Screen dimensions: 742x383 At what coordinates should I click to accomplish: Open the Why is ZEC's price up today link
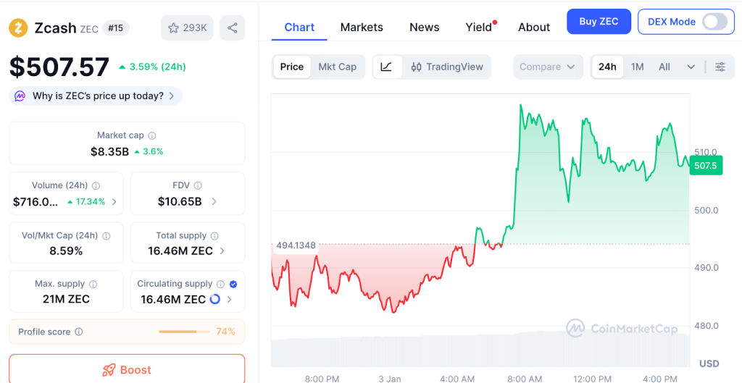97,96
